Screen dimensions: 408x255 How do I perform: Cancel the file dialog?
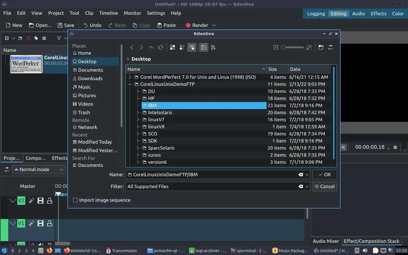point(325,186)
